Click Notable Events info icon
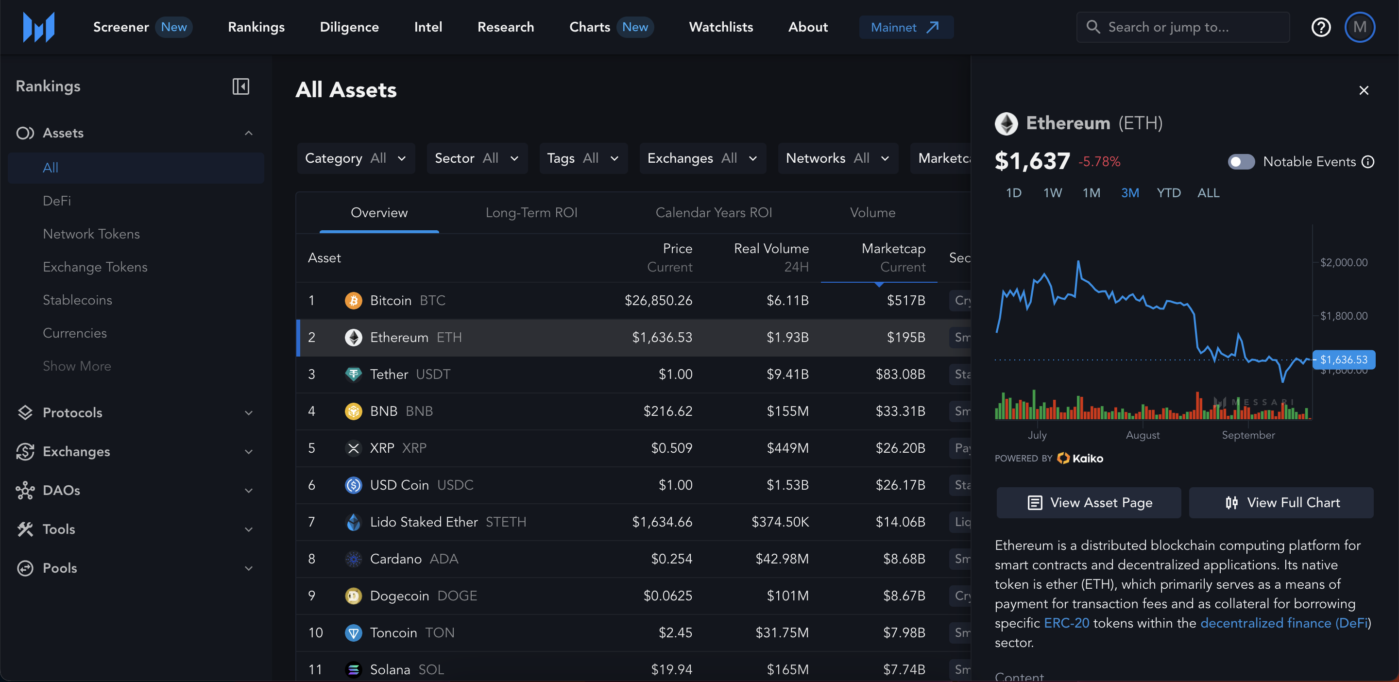The width and height of the screenshot is (1399, 682). pos(1368,162)
